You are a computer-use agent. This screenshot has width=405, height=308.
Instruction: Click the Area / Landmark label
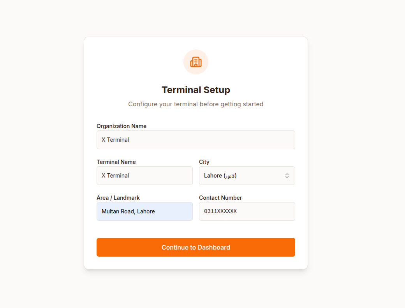coord(118,198)
